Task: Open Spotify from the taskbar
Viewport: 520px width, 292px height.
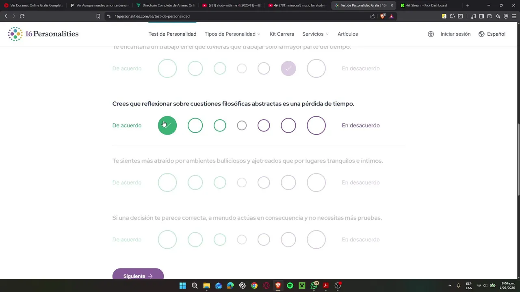Action: click(x=290, y=286)
